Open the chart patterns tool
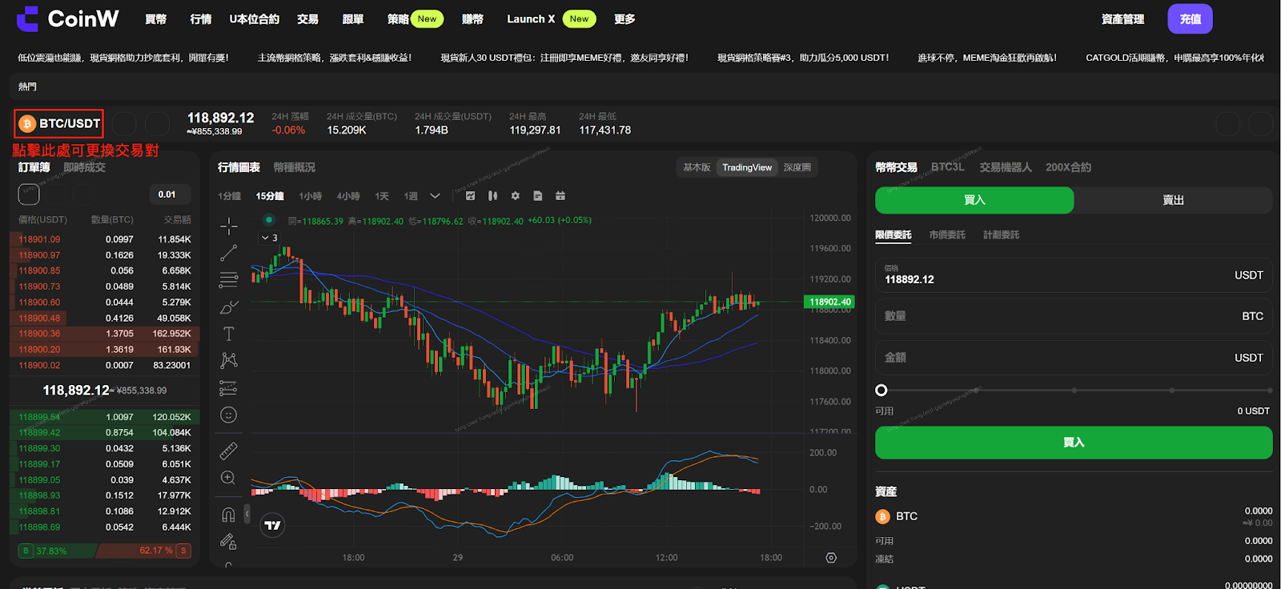Screen dimensions: 1281x589 pyautogui.click(x=229, y=361)
